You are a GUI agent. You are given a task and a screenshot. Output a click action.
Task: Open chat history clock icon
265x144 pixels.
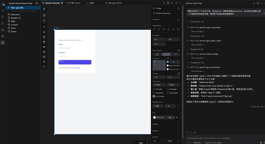coord(258,3)
